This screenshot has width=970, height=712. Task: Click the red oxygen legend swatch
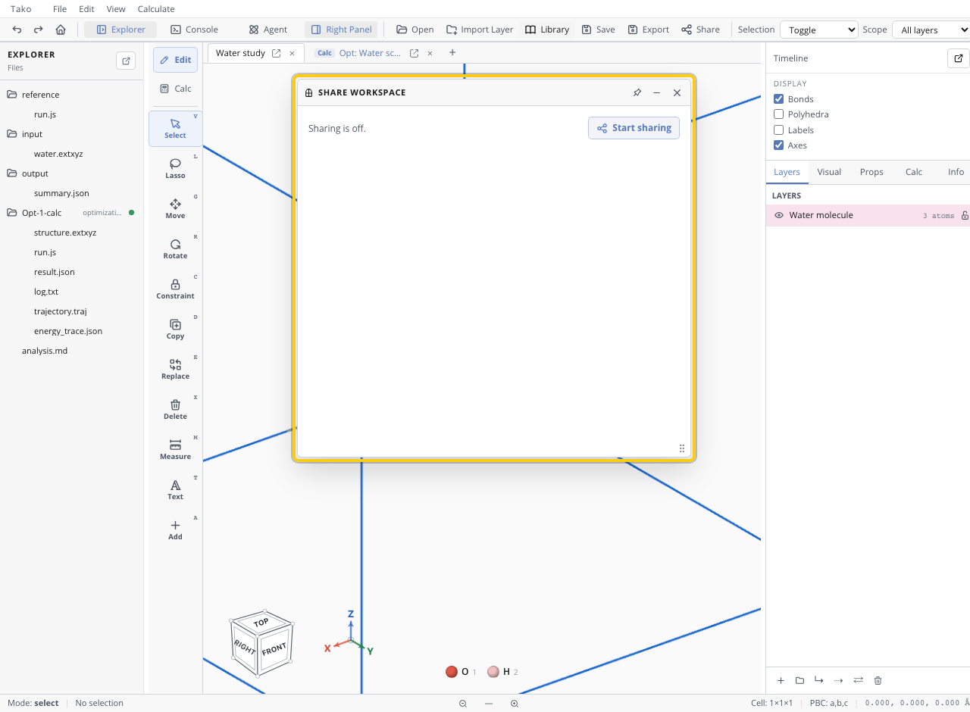[x=452, y=672]
